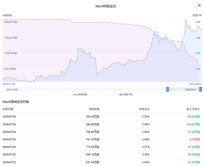This screenshot has height=166, width=204.
Task: Click the Merrill增减变动列表 heading
Action: tap(16, 102)
